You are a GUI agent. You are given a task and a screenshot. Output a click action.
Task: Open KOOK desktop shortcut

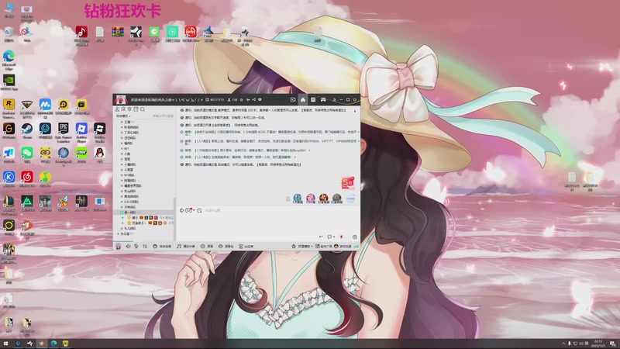81,154
